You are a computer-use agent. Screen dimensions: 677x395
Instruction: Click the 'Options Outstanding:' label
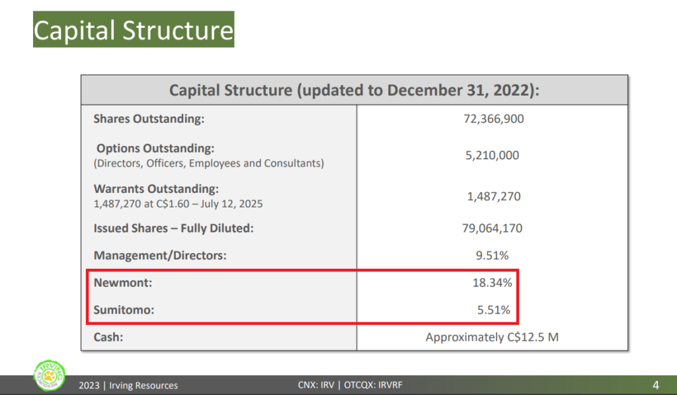155,149
